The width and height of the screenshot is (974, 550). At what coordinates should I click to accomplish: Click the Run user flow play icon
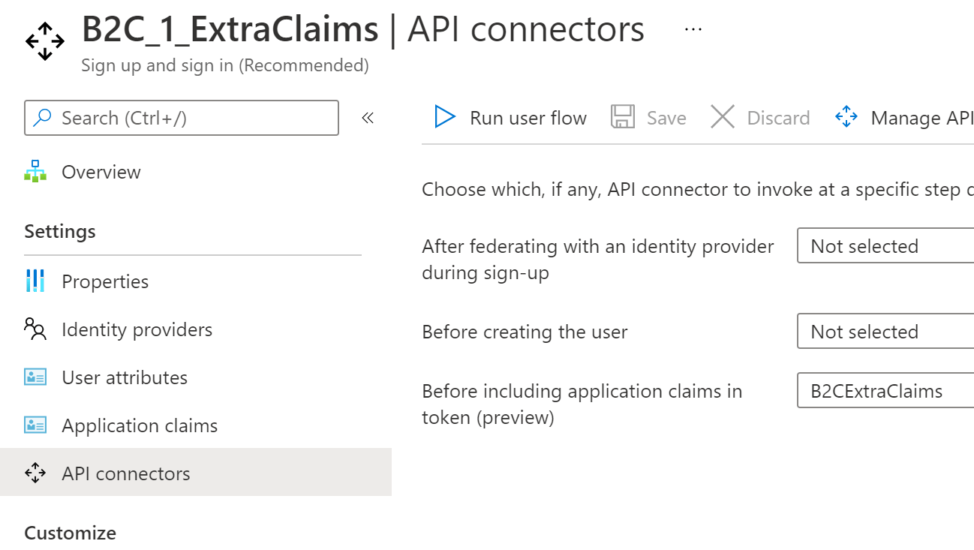tap(445, 118)
